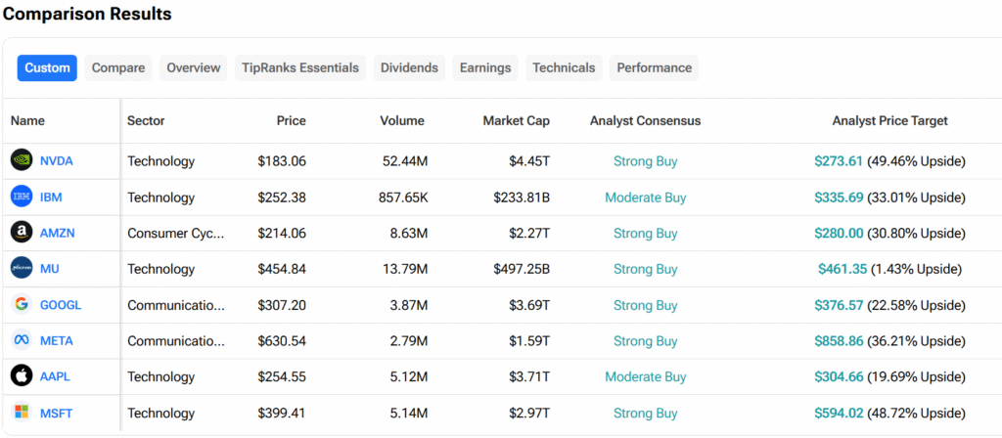Click the Apple logo icon
1002x438 pixels.
pyautogui.click(x=22, y=376)
